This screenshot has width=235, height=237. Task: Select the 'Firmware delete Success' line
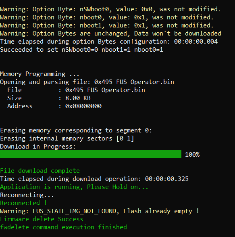pyautogui.click(x=42, y=219)
